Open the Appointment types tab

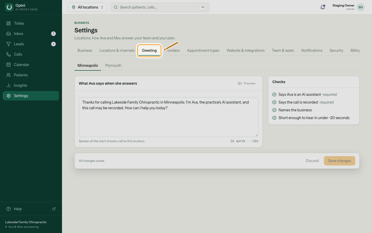(203, 50)
